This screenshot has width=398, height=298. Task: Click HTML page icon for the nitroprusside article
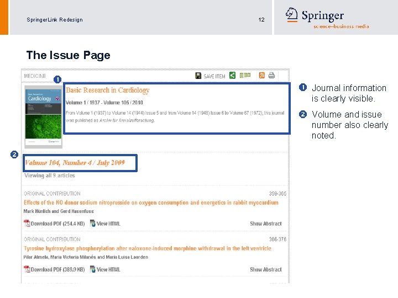93,223
